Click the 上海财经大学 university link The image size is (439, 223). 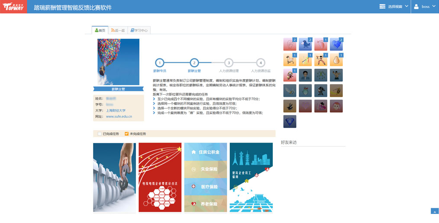click(116, 111)
